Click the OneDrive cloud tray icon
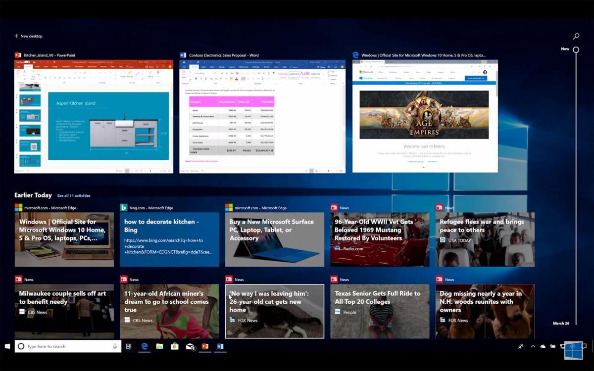 [543, 346]
